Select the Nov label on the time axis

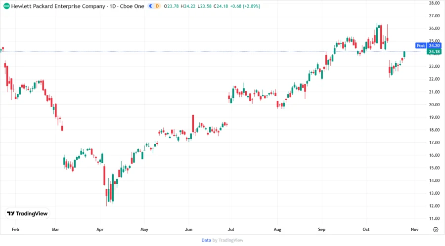pos(415,229)
